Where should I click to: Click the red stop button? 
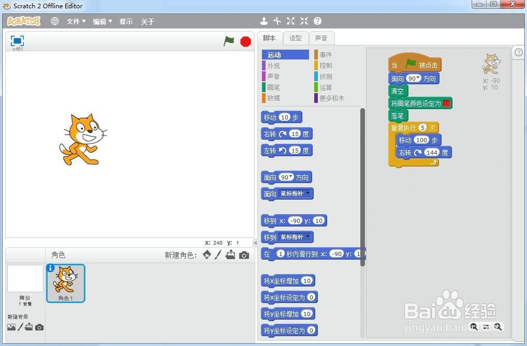click(x=246, y=42)
